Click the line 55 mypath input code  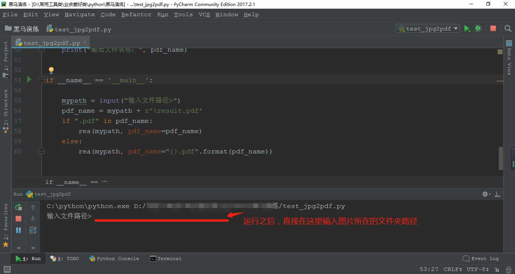[x=121, y=100]
